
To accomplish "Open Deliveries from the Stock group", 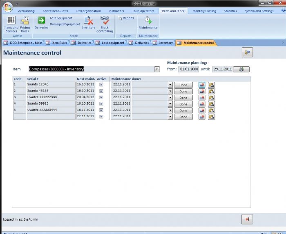I will pyautogui.click(x=41, y=22).
